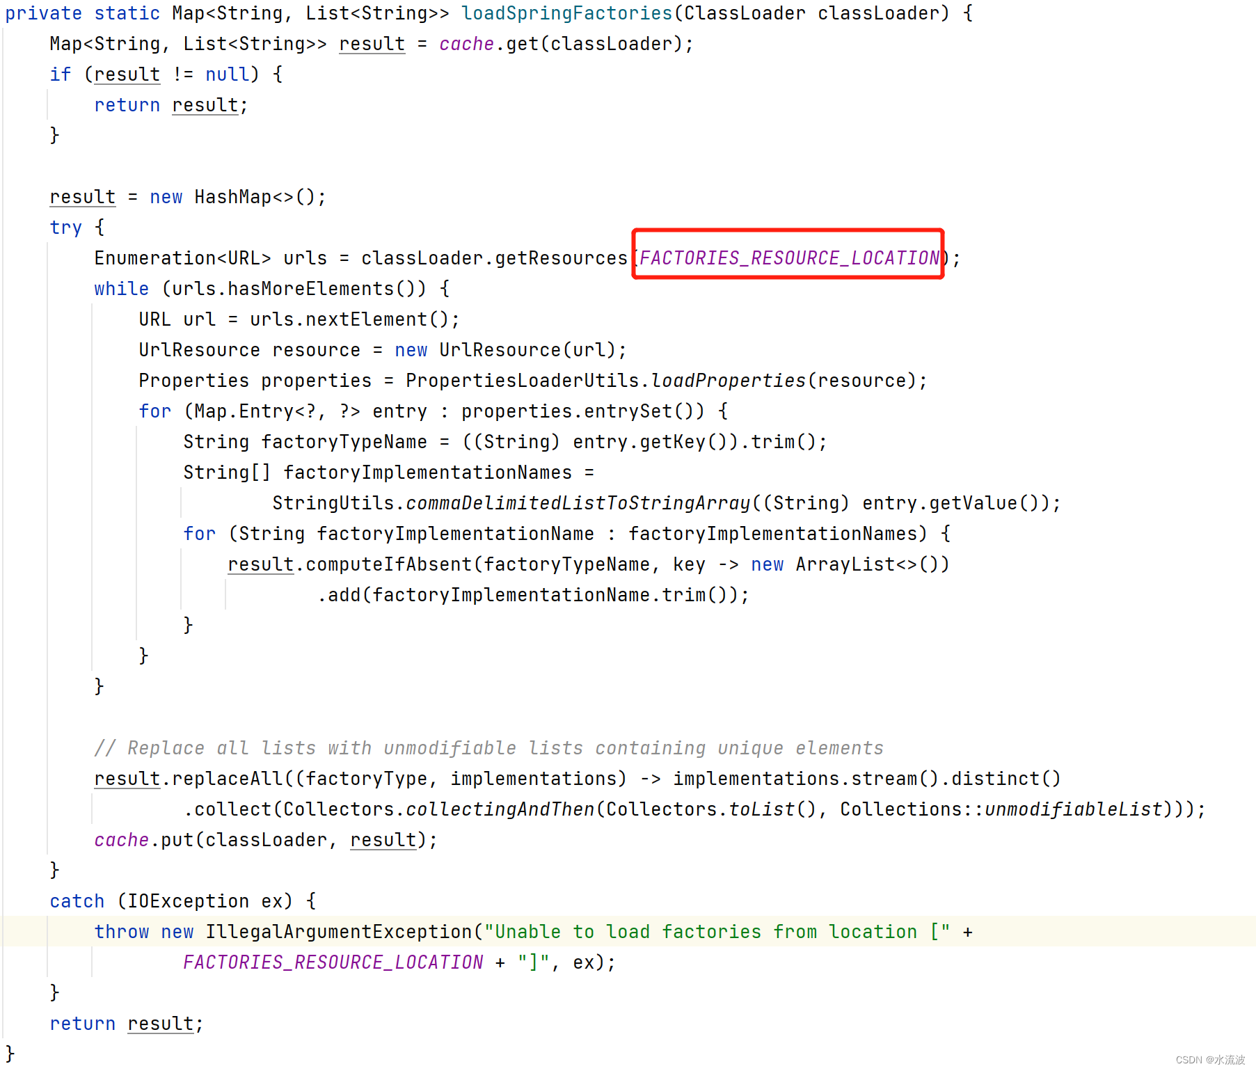Click "computeIfAbsent" method call

[389, 564]
